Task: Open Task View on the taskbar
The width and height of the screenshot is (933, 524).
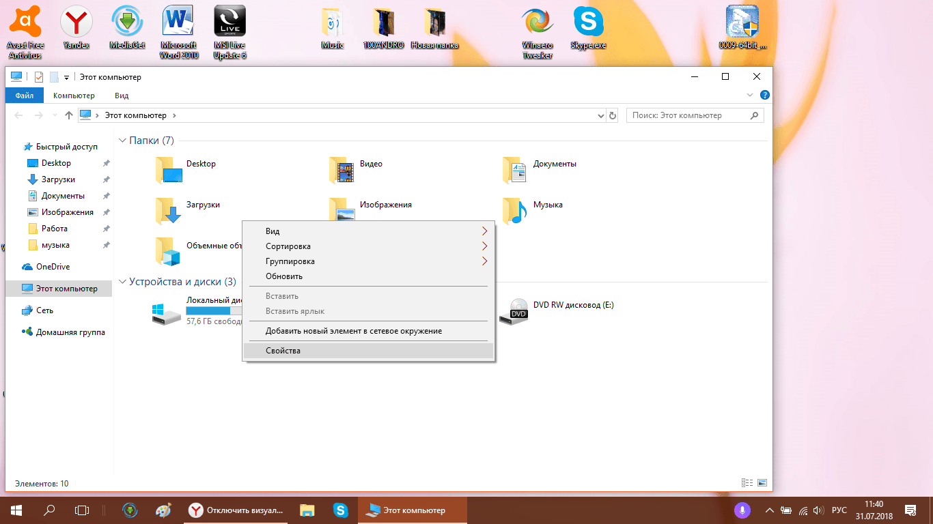Action: tap(82, 510)
